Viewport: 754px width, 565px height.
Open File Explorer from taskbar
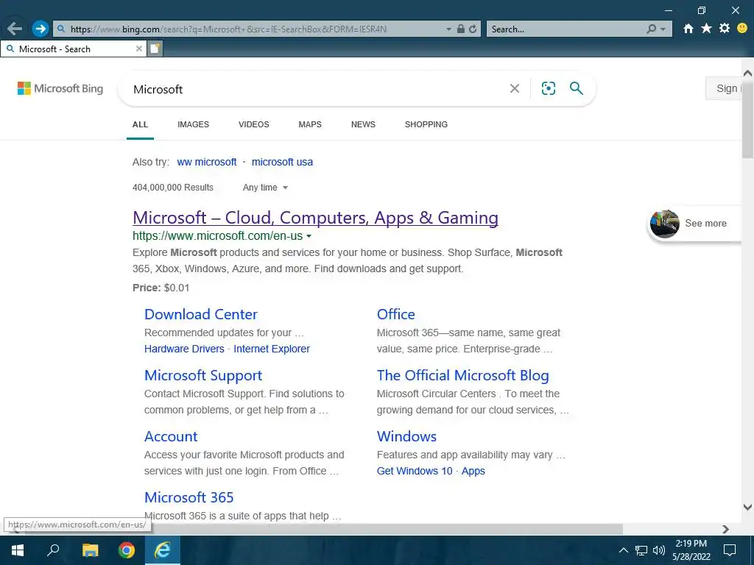(90, 550)
